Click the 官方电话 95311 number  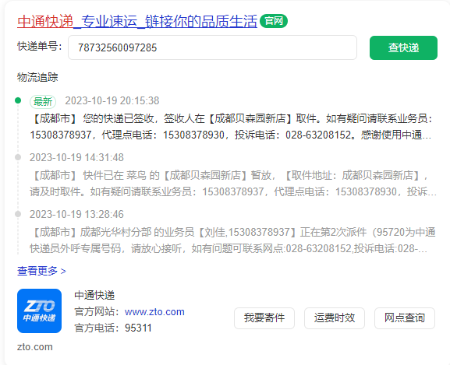click(138, 328)
